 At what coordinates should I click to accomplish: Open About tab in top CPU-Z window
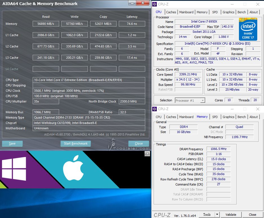click(254, 12)
